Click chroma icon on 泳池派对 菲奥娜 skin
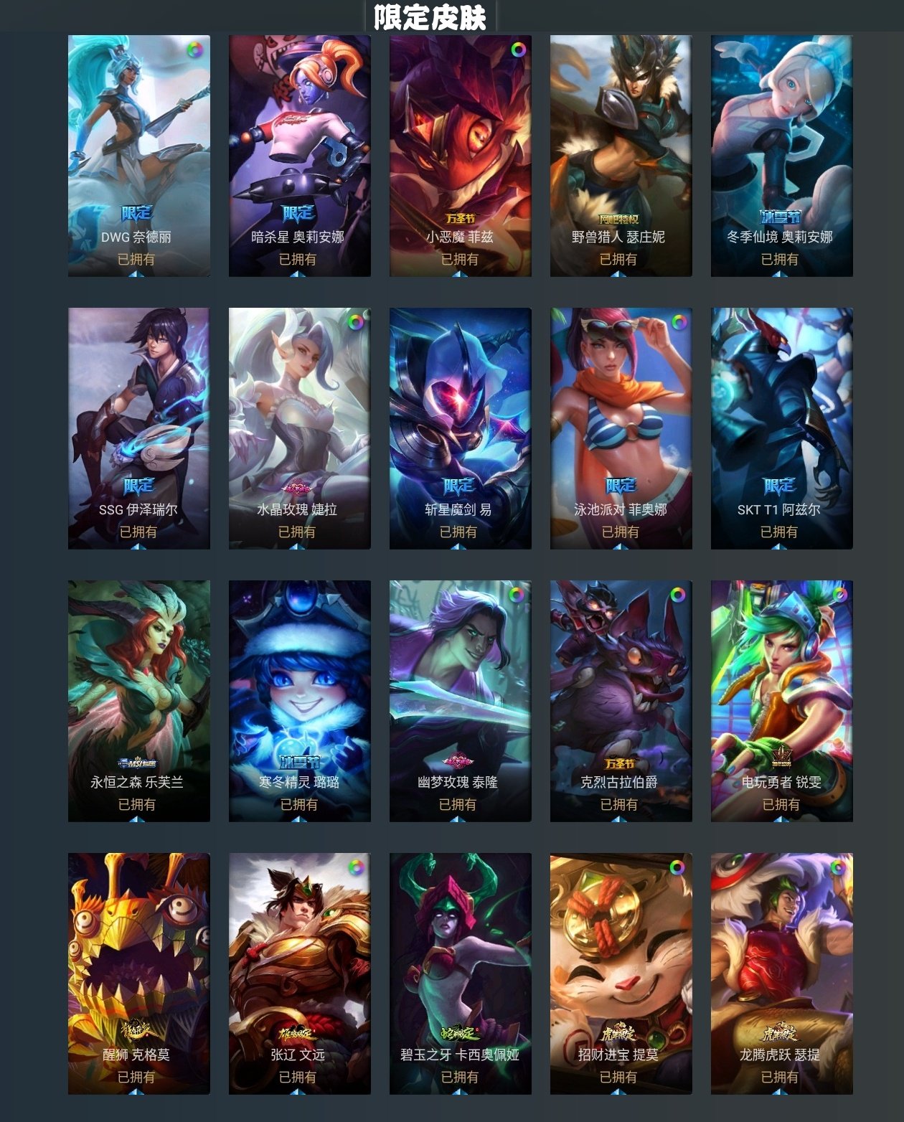Screen dimensions: 904x1122 tap(678, 323)
